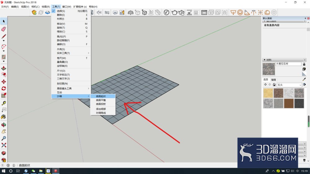Select the red Rotate tool icon
This screenshot has width=310, height=174.
click(3, 88)
